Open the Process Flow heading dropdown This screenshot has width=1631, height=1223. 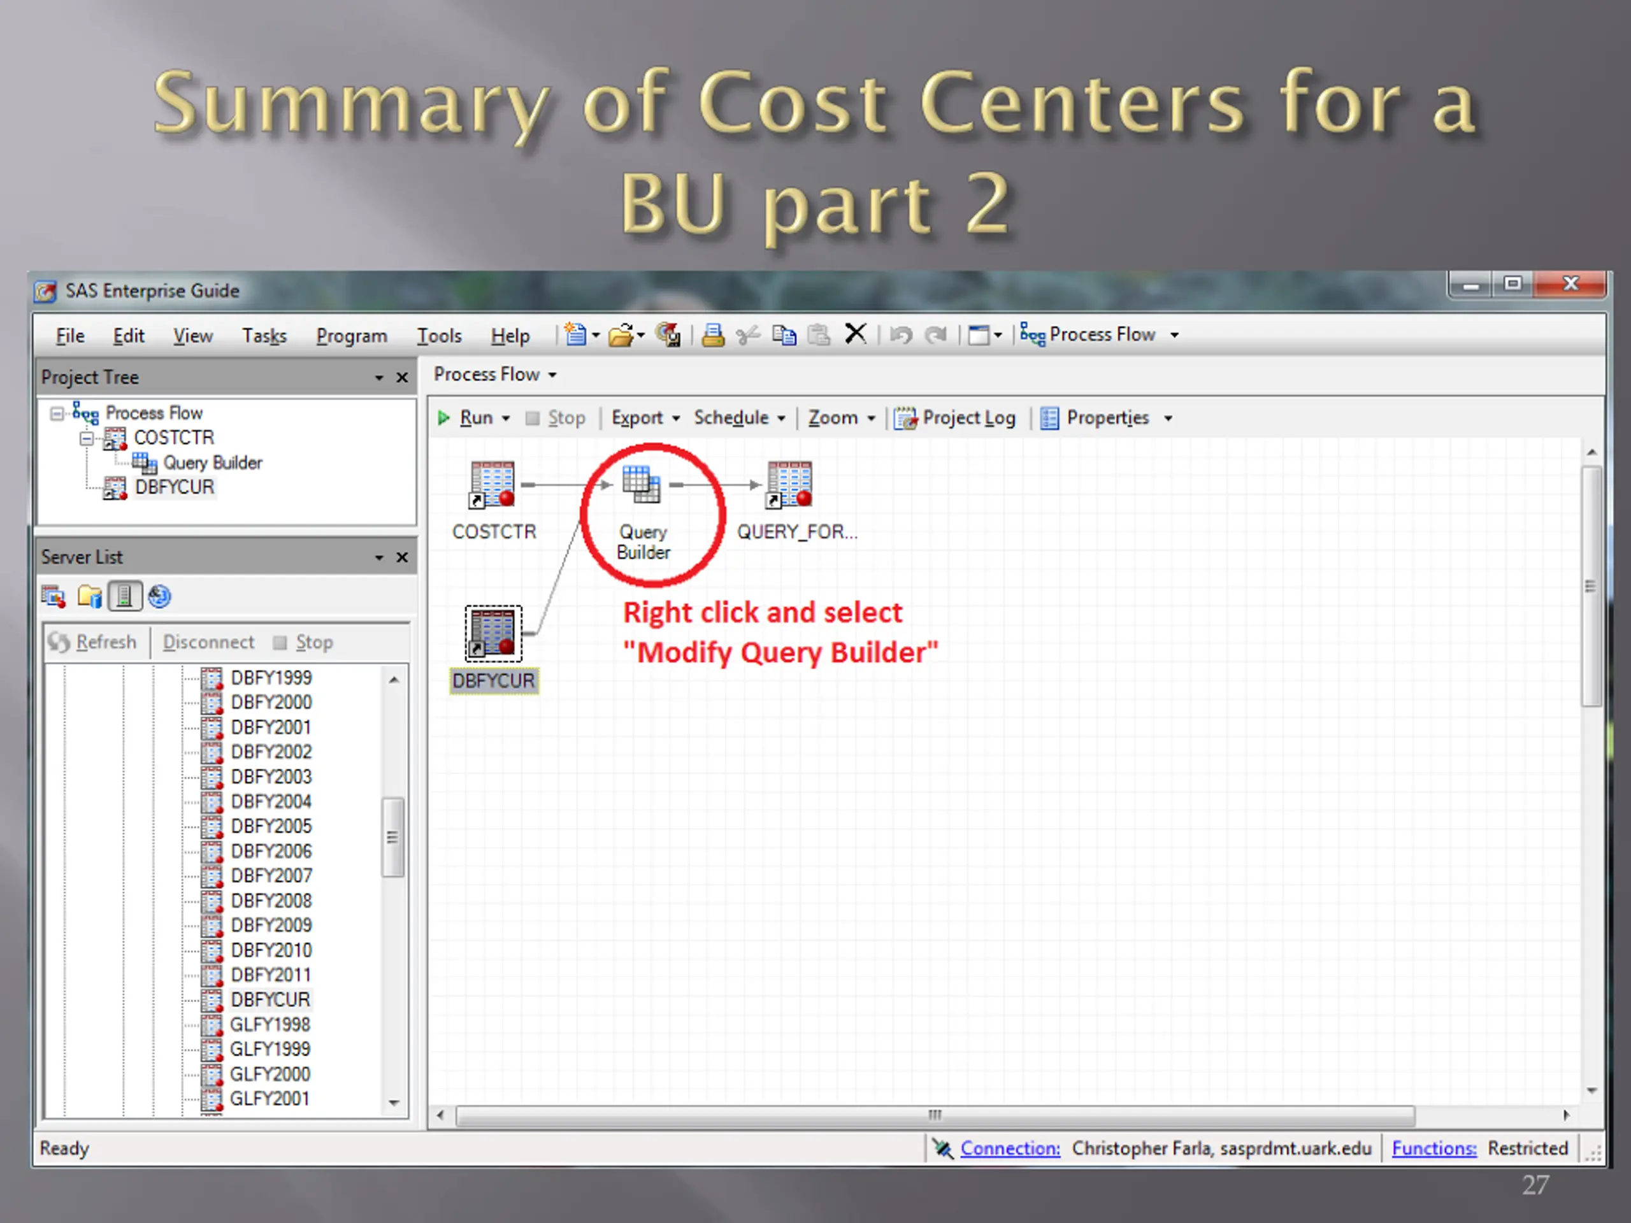point(552,375)
